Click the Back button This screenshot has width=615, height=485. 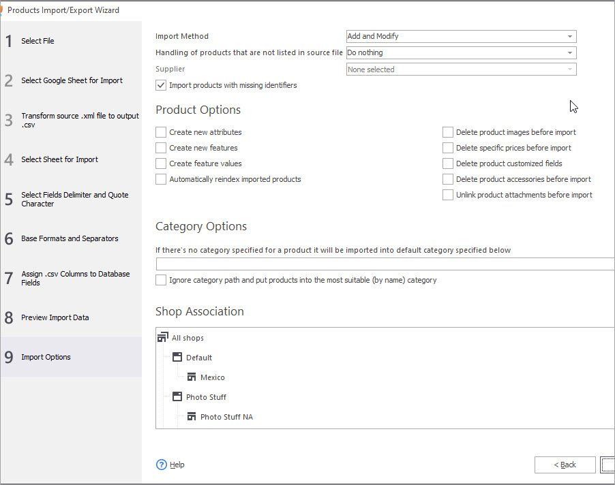coord(565,465)
